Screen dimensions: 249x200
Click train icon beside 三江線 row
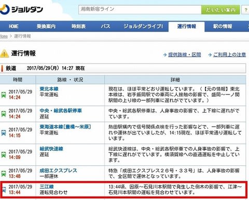[x=4, y=190]
